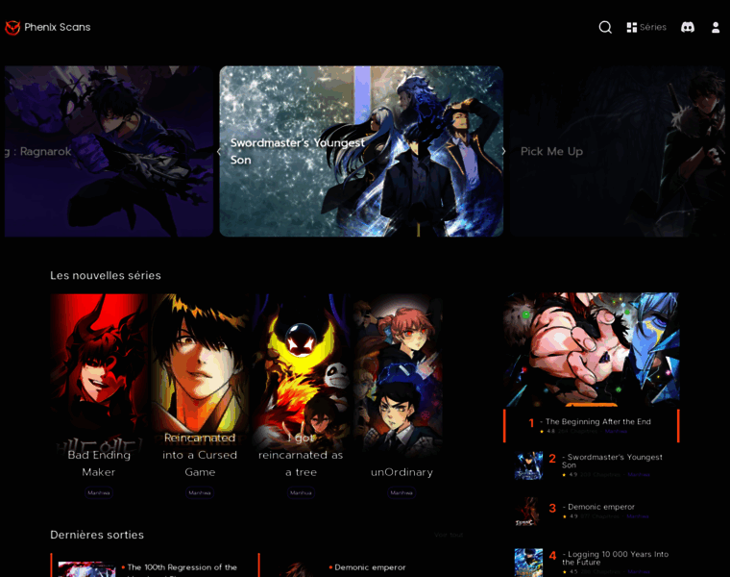Click Manhwa tag on rank 2 Swordmaster's entry

(x=639, y=475)
